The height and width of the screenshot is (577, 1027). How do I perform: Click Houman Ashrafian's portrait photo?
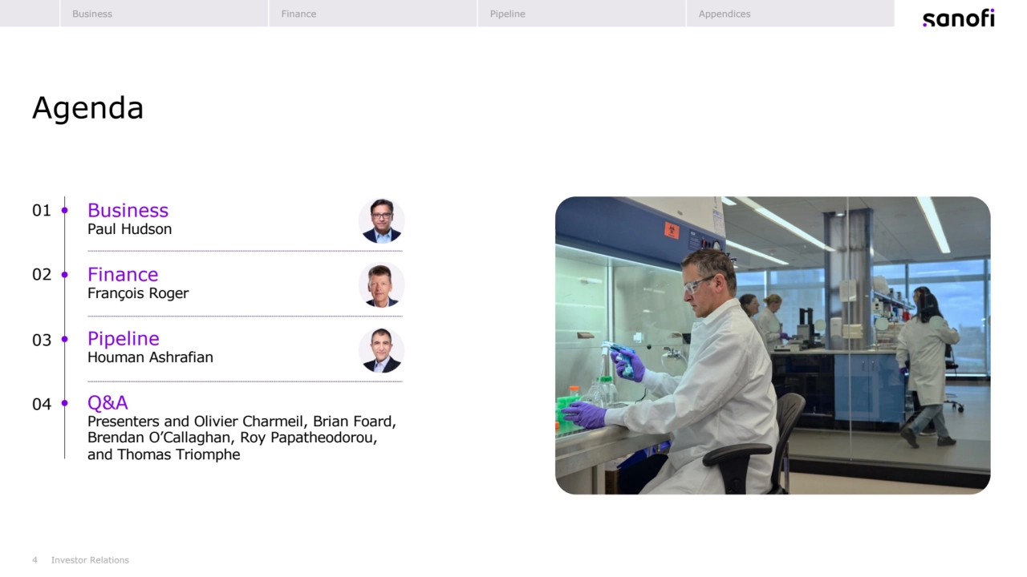tap(381, 350)
